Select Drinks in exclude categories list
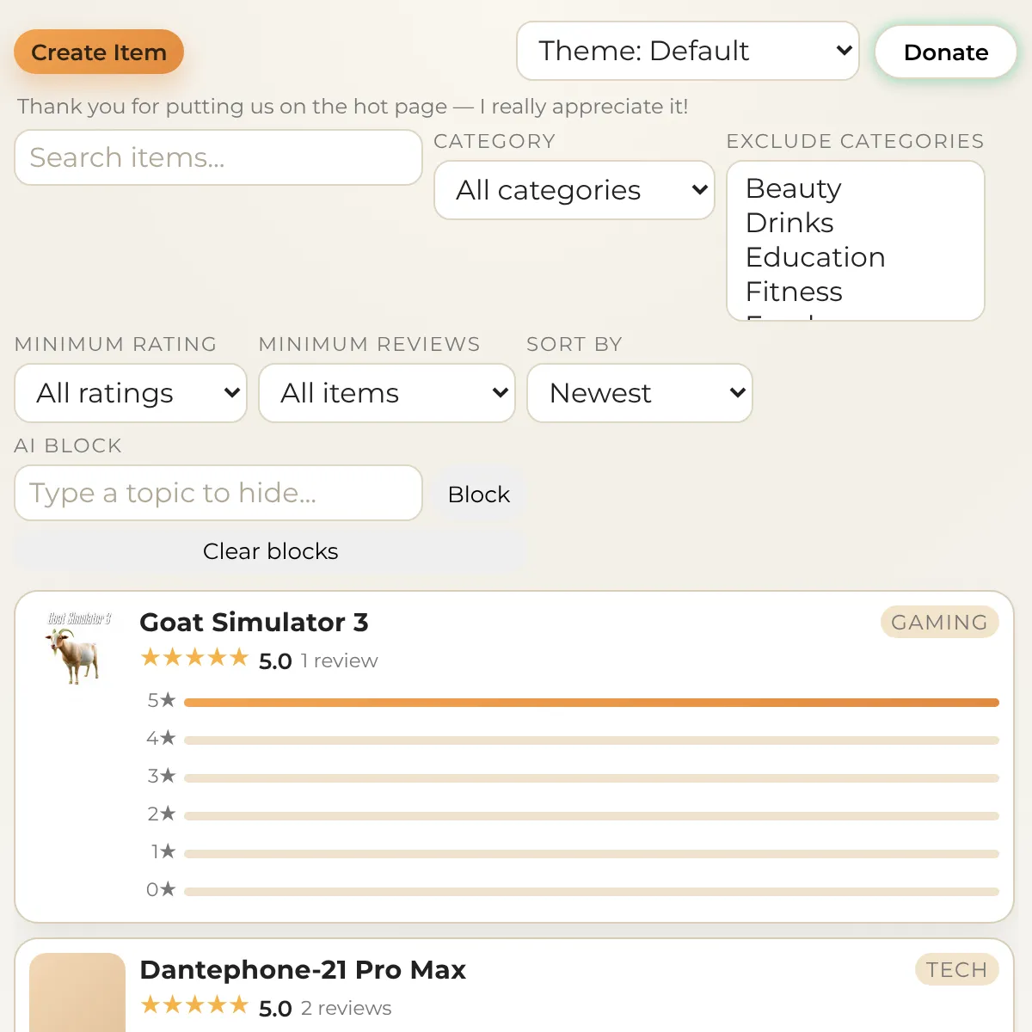 789,223
